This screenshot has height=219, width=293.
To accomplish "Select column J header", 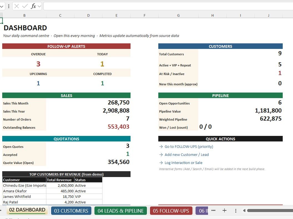I will point(269,15).
